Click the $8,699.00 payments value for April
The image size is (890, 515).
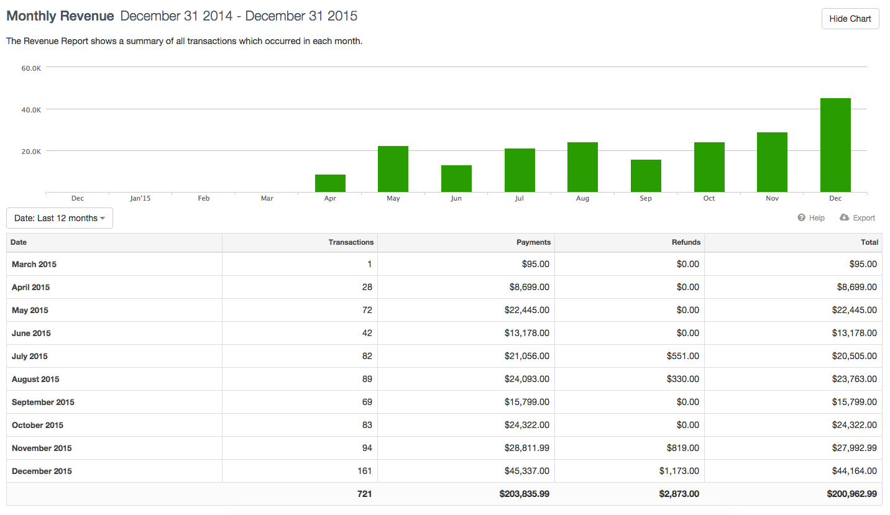(x=530, y=288)
